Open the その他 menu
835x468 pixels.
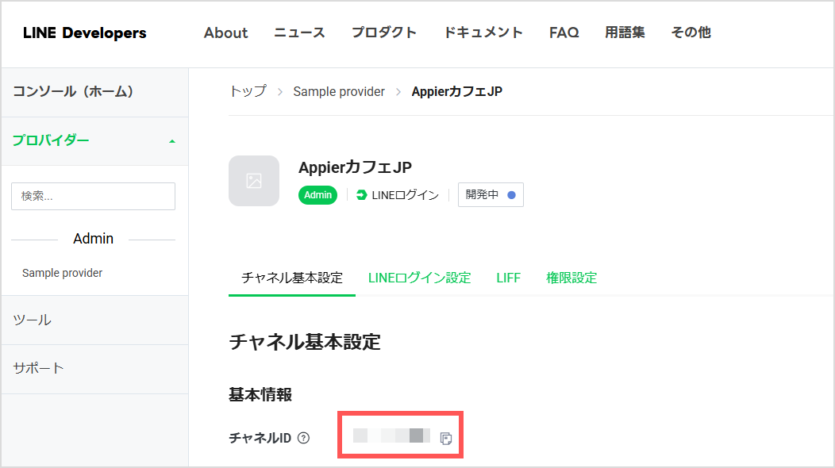pos(691,33)
